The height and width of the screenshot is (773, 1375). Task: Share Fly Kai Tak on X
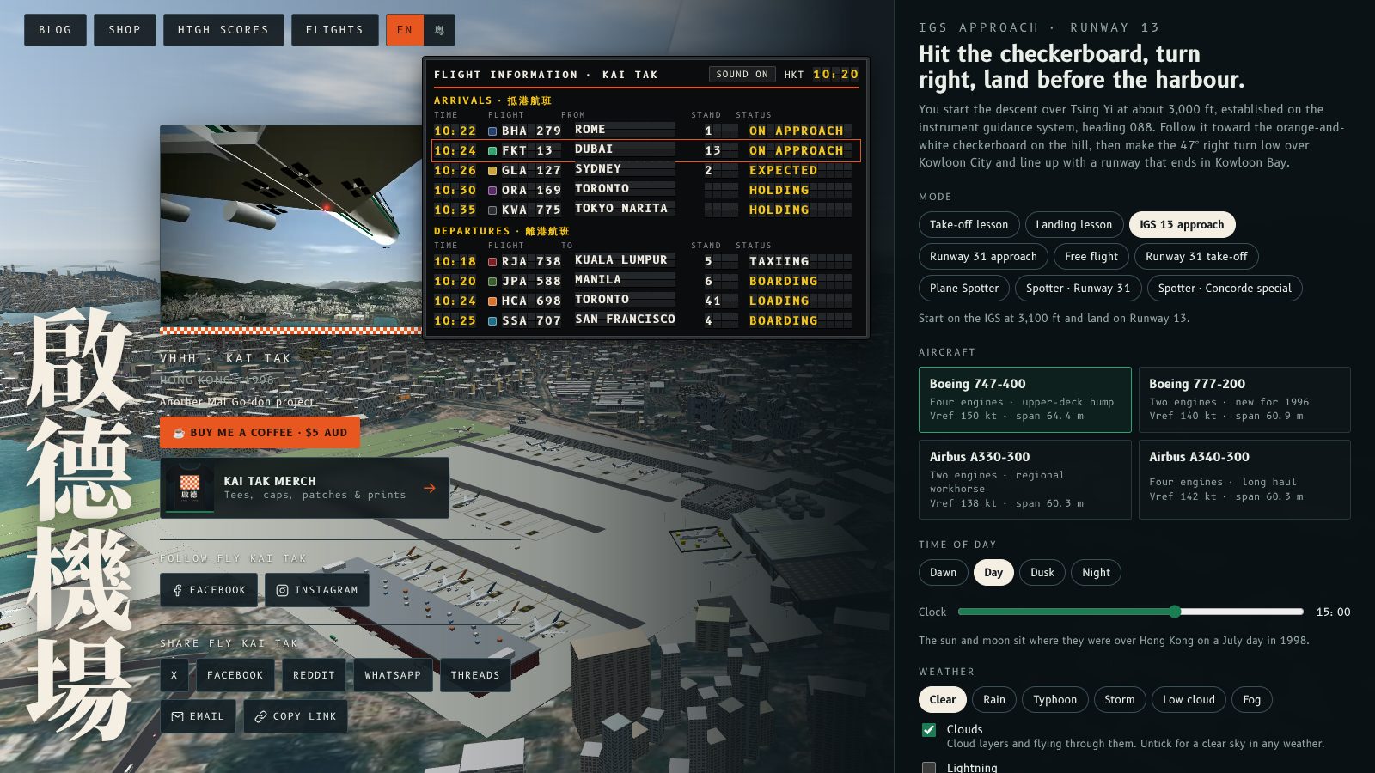[174, 675]
